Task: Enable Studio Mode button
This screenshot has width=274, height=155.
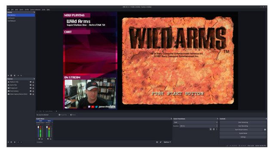Action: coord(243,133)
